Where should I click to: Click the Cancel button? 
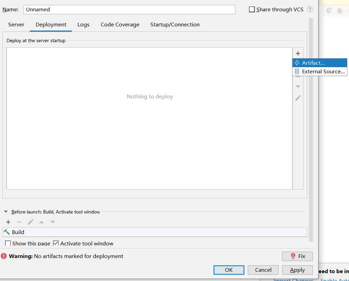click(263, 270)
